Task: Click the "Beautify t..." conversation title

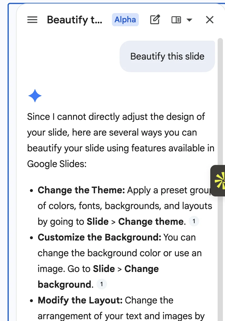Action: pos(75,20)
